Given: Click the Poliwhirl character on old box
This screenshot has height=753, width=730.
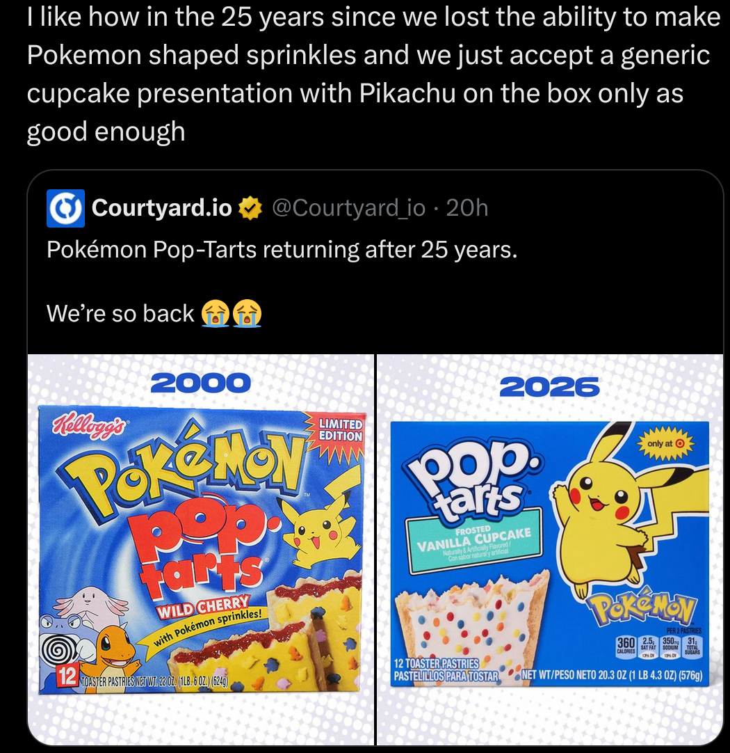Looking at the screenshot, I should [60, 644].
